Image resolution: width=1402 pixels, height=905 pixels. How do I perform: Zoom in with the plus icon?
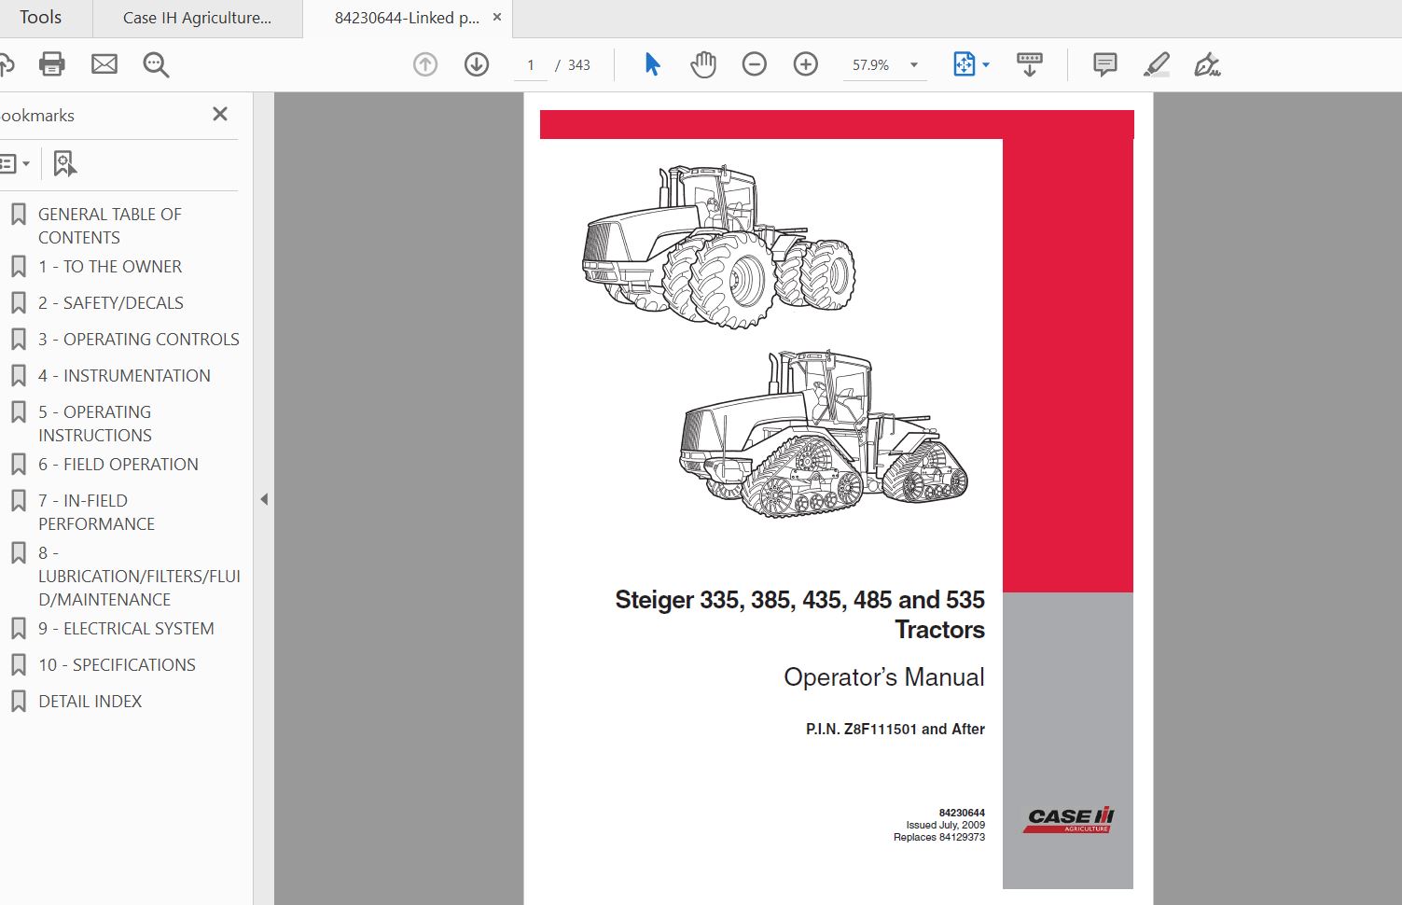tap(805, 64)
